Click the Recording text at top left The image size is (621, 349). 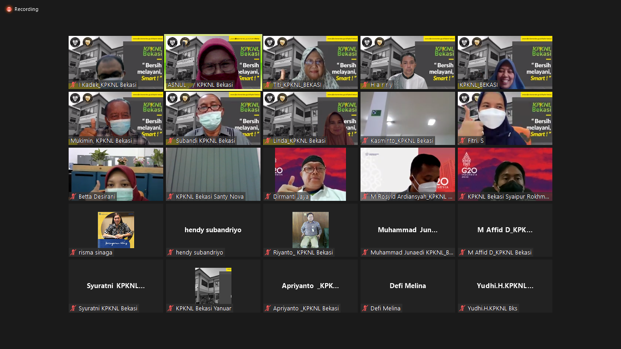[26, 9]
